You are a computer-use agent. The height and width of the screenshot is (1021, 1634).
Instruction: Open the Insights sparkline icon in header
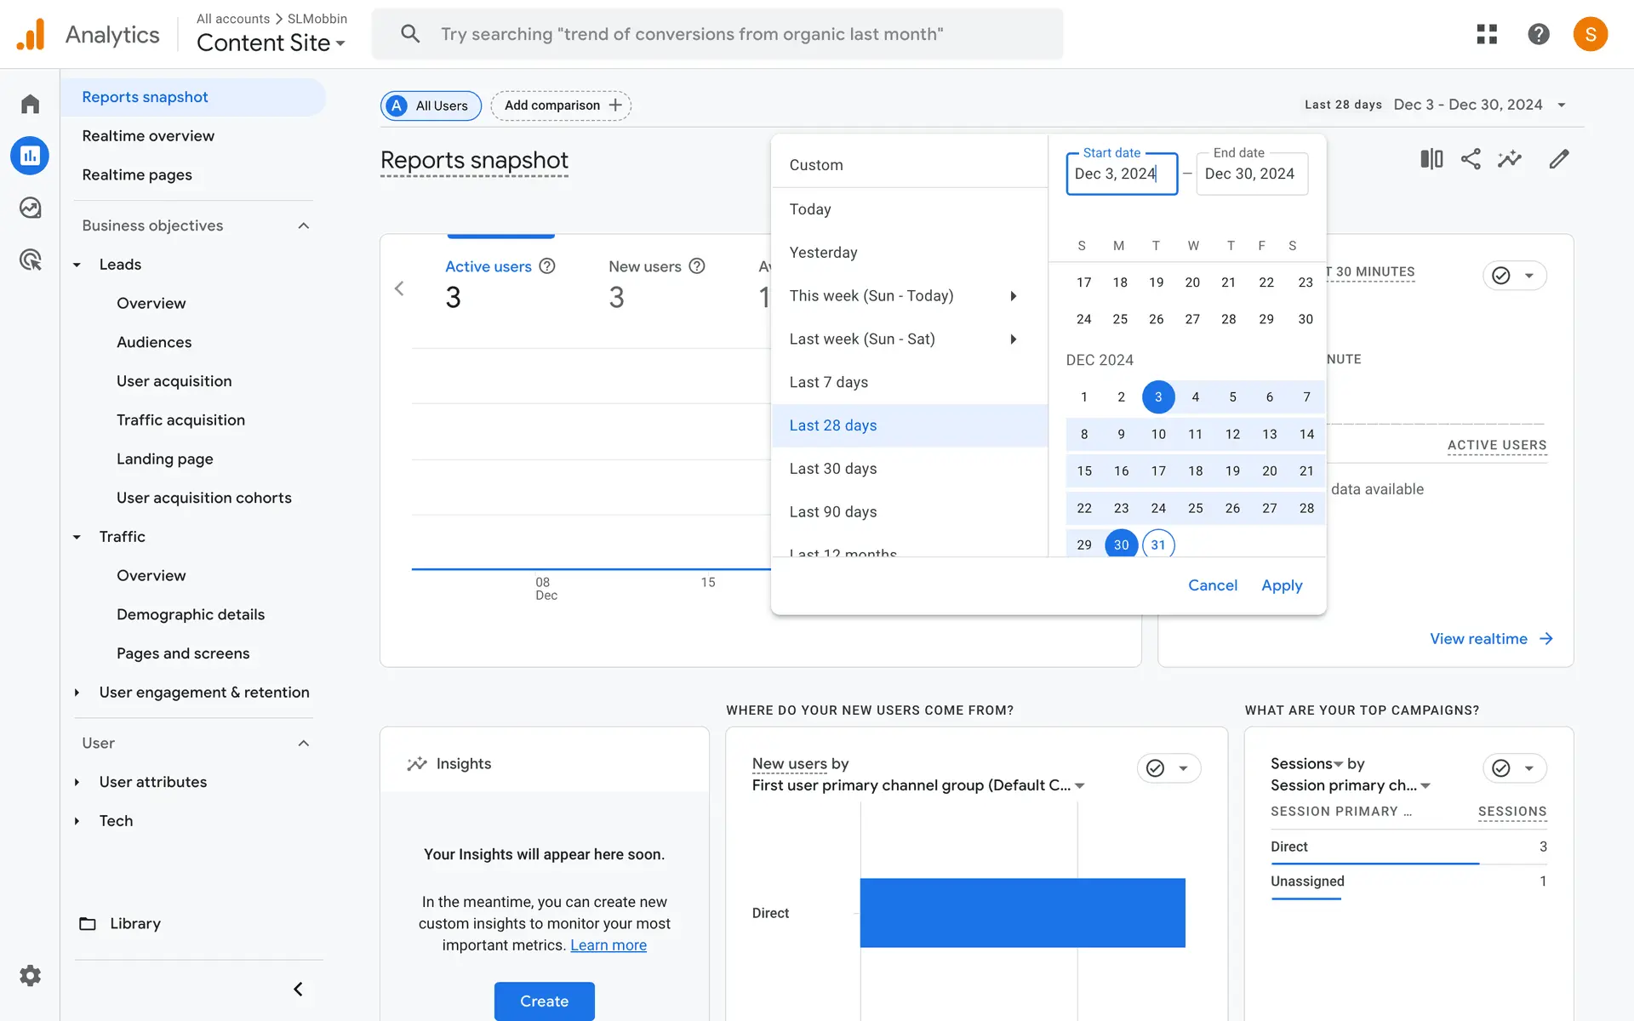(1510, 159)
